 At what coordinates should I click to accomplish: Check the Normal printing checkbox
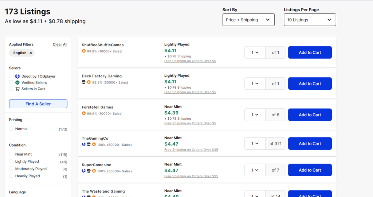11,129
